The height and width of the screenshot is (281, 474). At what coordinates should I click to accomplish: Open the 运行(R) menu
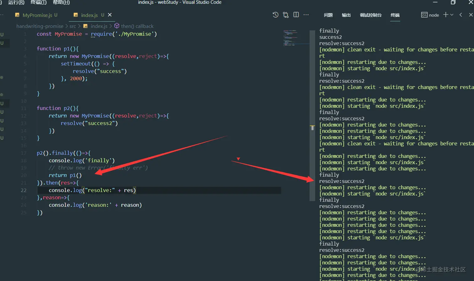point(16,3)
